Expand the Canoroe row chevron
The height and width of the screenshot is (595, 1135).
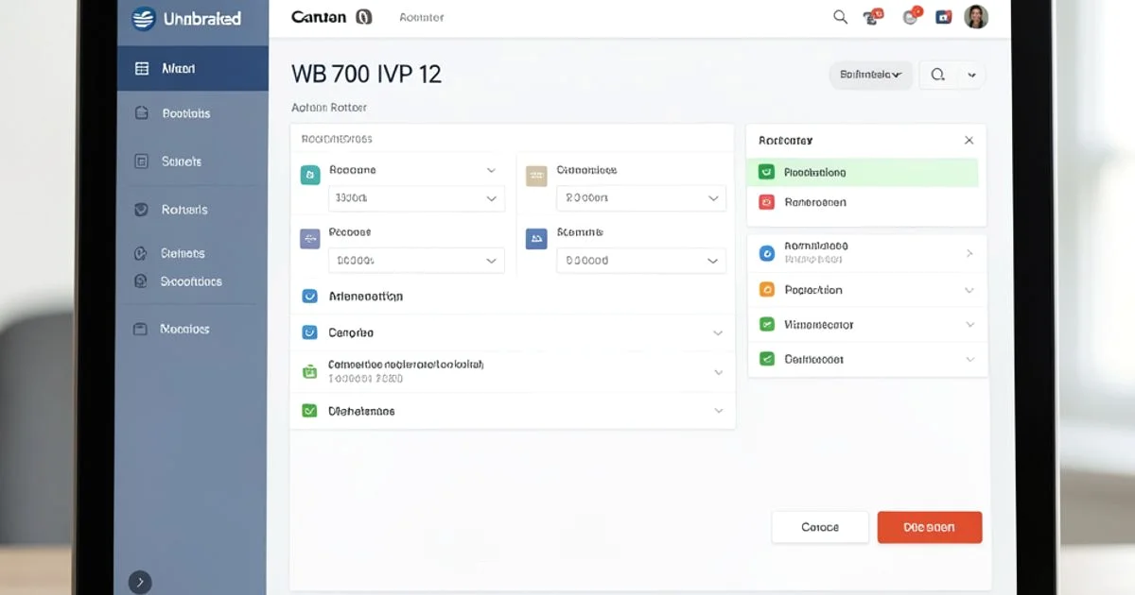[x=718, y=333]
